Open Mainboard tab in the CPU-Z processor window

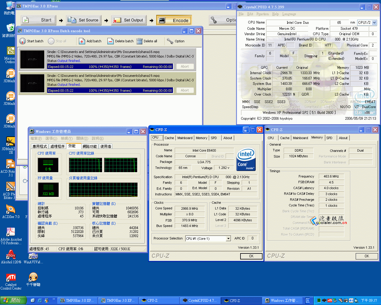click(x=185, y=138)
